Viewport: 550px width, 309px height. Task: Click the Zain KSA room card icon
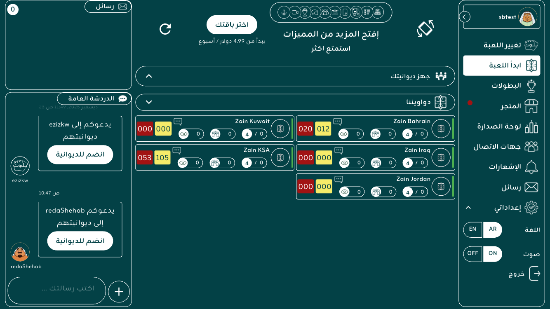[280, 158]
